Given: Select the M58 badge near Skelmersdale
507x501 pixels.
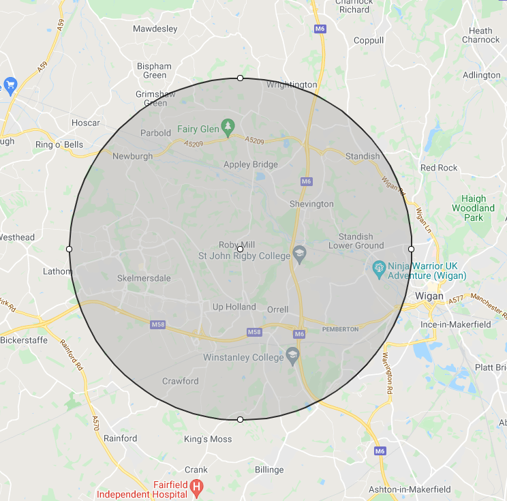Looking at the screenshot, I should pyautogui.click(x=158, y=324).
